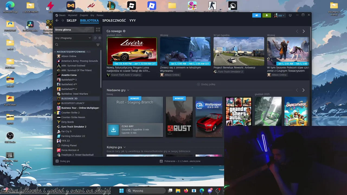Open the Pomoc menu

tap(100, 15)
